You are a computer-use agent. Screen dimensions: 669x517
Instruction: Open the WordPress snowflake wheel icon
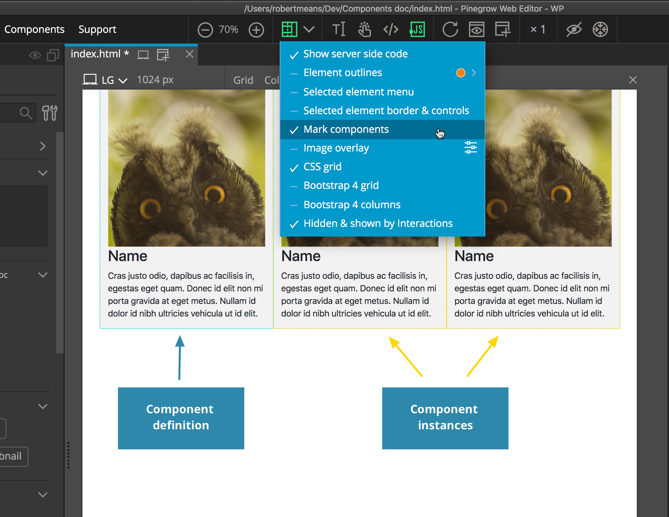(x=600, y=30)
